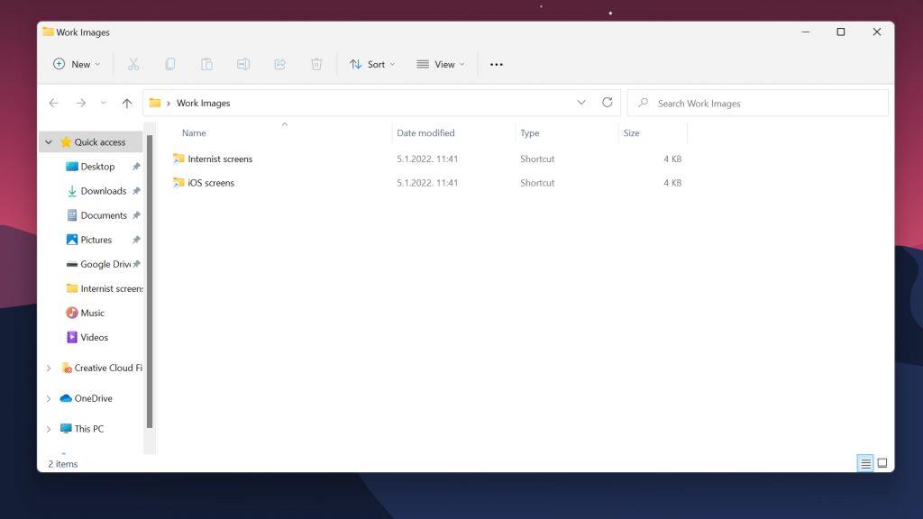Image resolution: width=923 pixels, height=519 pixels.
Task: Switch to details view icon in status bar
Action: point(865,464)
